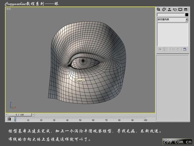Click inside the empty modifier stack list
This screenshot has width=194, height=146.
[173, 34]
